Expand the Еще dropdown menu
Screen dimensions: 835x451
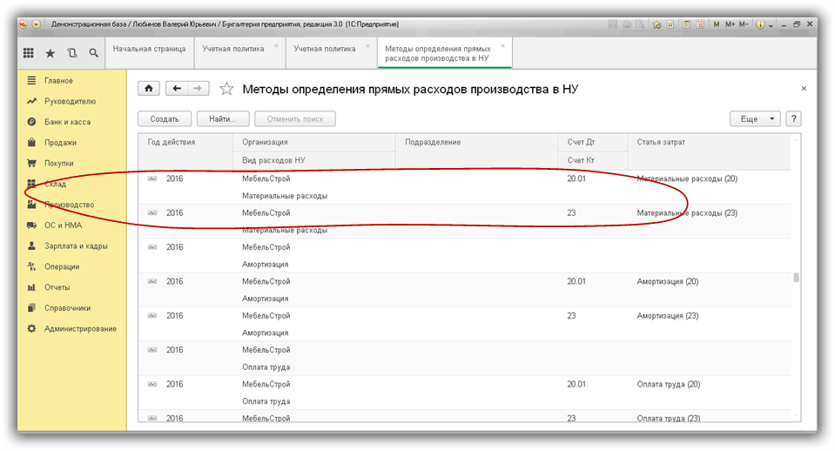tap(755, 119)
